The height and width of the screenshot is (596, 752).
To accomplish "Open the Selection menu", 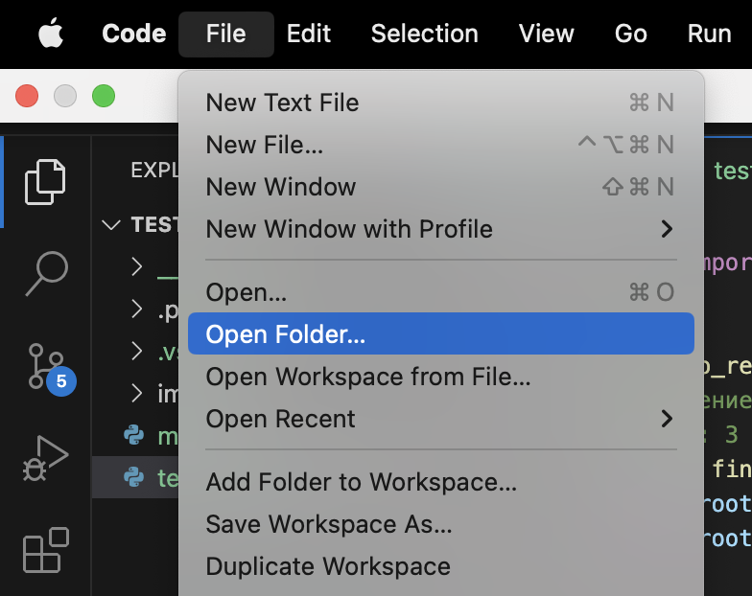I will [x=424, y=34].
